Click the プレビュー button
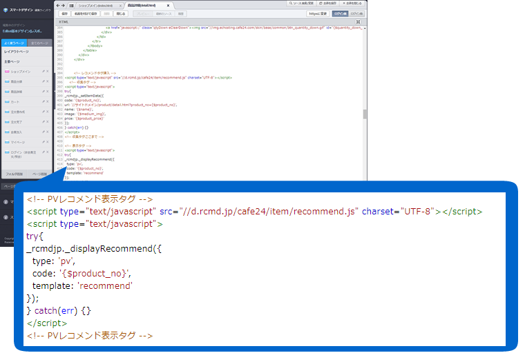 point(142,14)
